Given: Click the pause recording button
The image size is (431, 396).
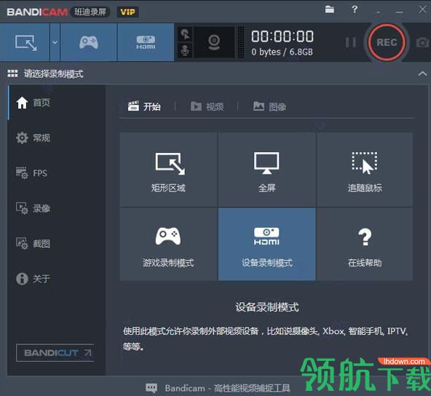Looking at the screenshot, I should coord(351,42).
